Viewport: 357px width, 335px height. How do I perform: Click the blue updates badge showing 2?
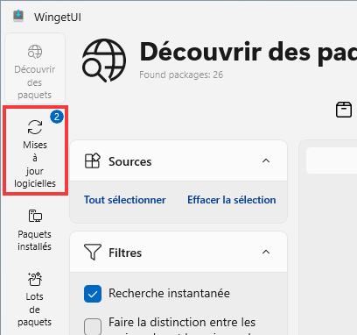coord(57,117)
